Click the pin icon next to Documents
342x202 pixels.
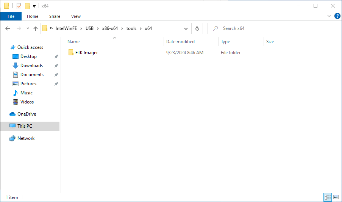pos(56,75)
